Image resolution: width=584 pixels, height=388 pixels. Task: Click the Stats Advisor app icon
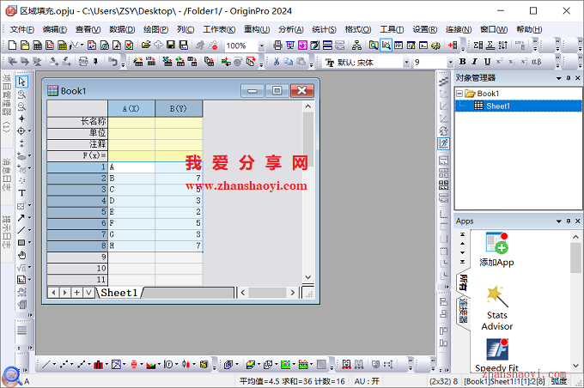coord(497,308)
